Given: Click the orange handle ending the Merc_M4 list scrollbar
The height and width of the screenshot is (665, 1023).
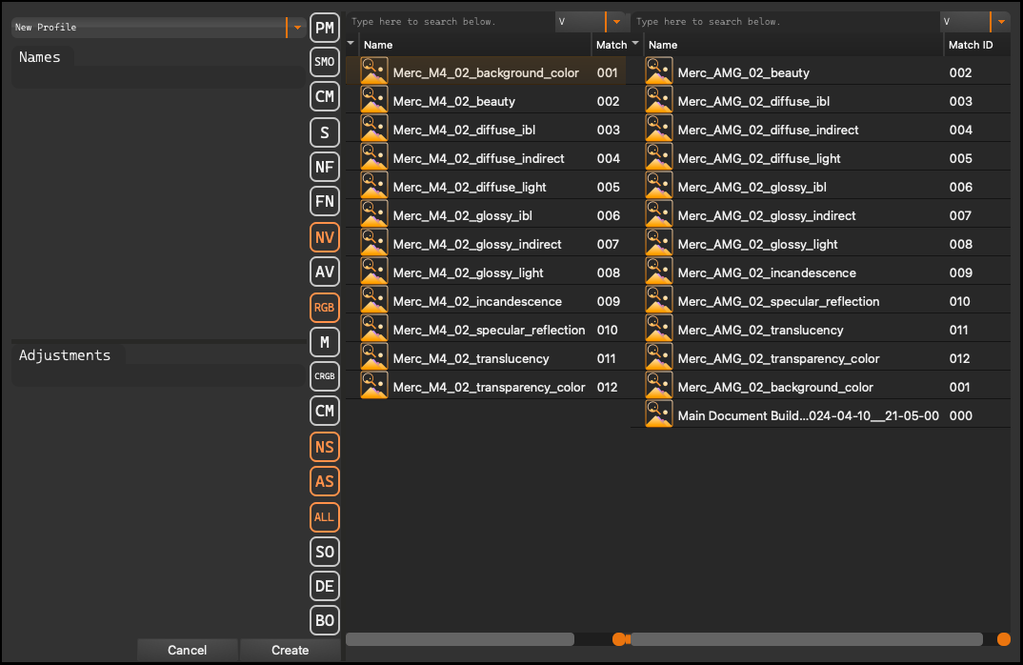Looking at the screenshot, I should tap(619, 639).
